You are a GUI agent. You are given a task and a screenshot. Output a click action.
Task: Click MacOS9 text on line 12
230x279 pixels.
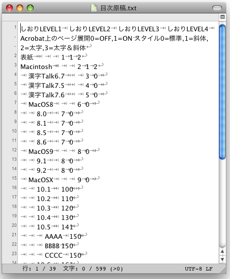[x=41, y=151]
